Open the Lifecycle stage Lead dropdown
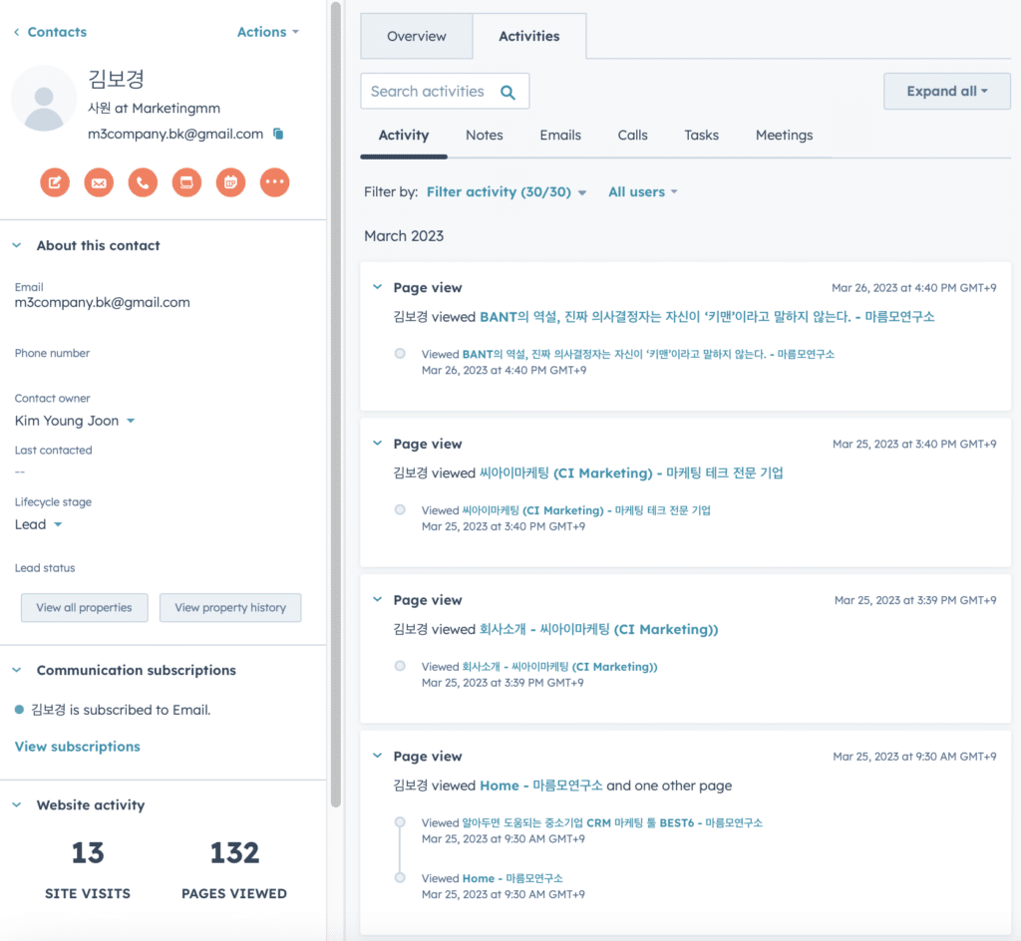The width and height of the screenshot is (1021, 941). pos(39,524)
